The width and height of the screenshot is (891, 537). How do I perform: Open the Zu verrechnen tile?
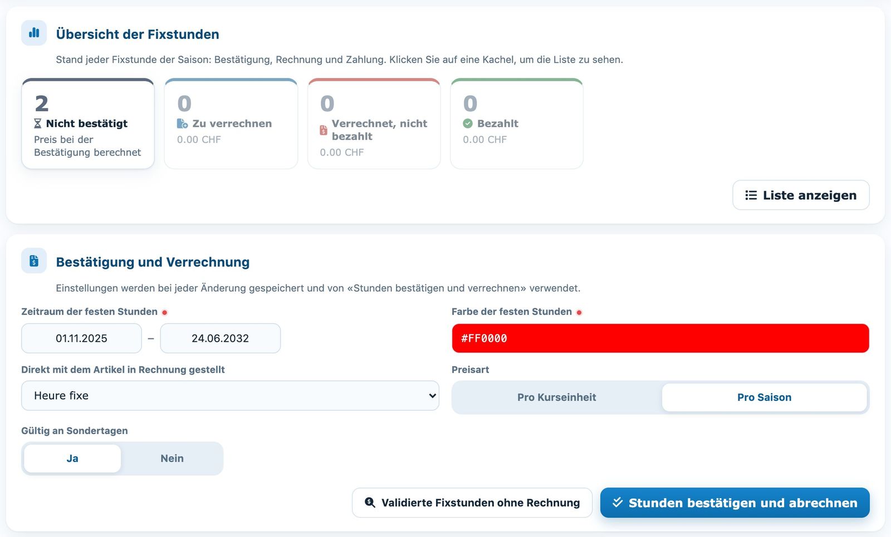(231, 124)
